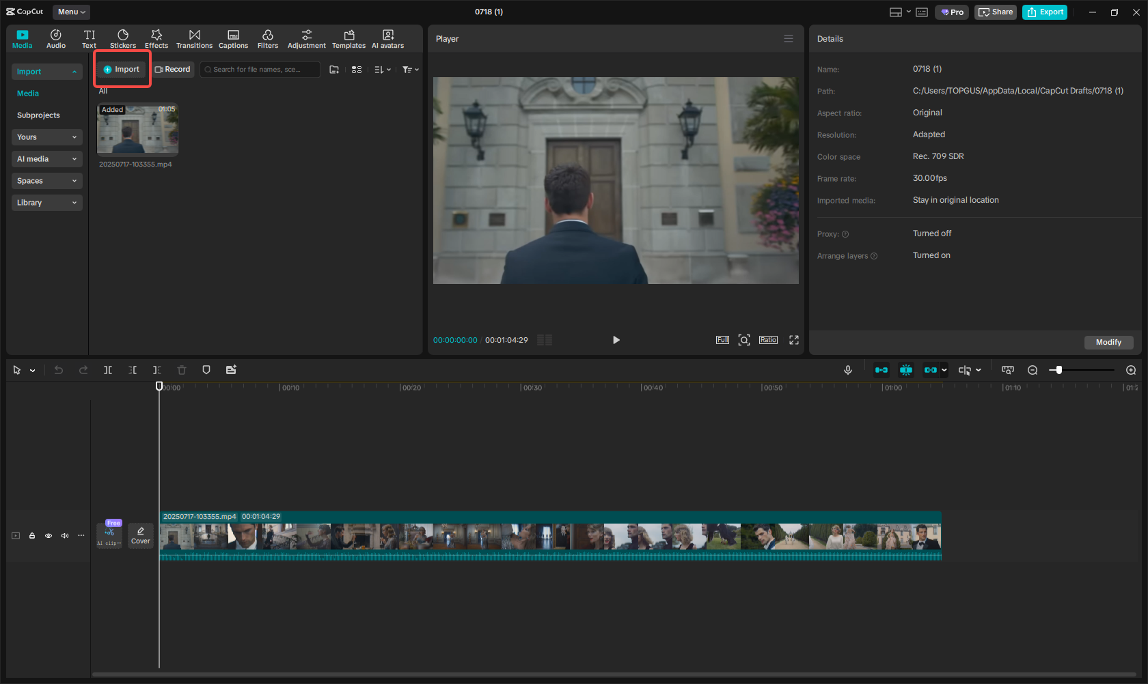This screenshot has height=684, width=1148.
Task: Open the Ratio settings
Action: [x=768, y=340]
